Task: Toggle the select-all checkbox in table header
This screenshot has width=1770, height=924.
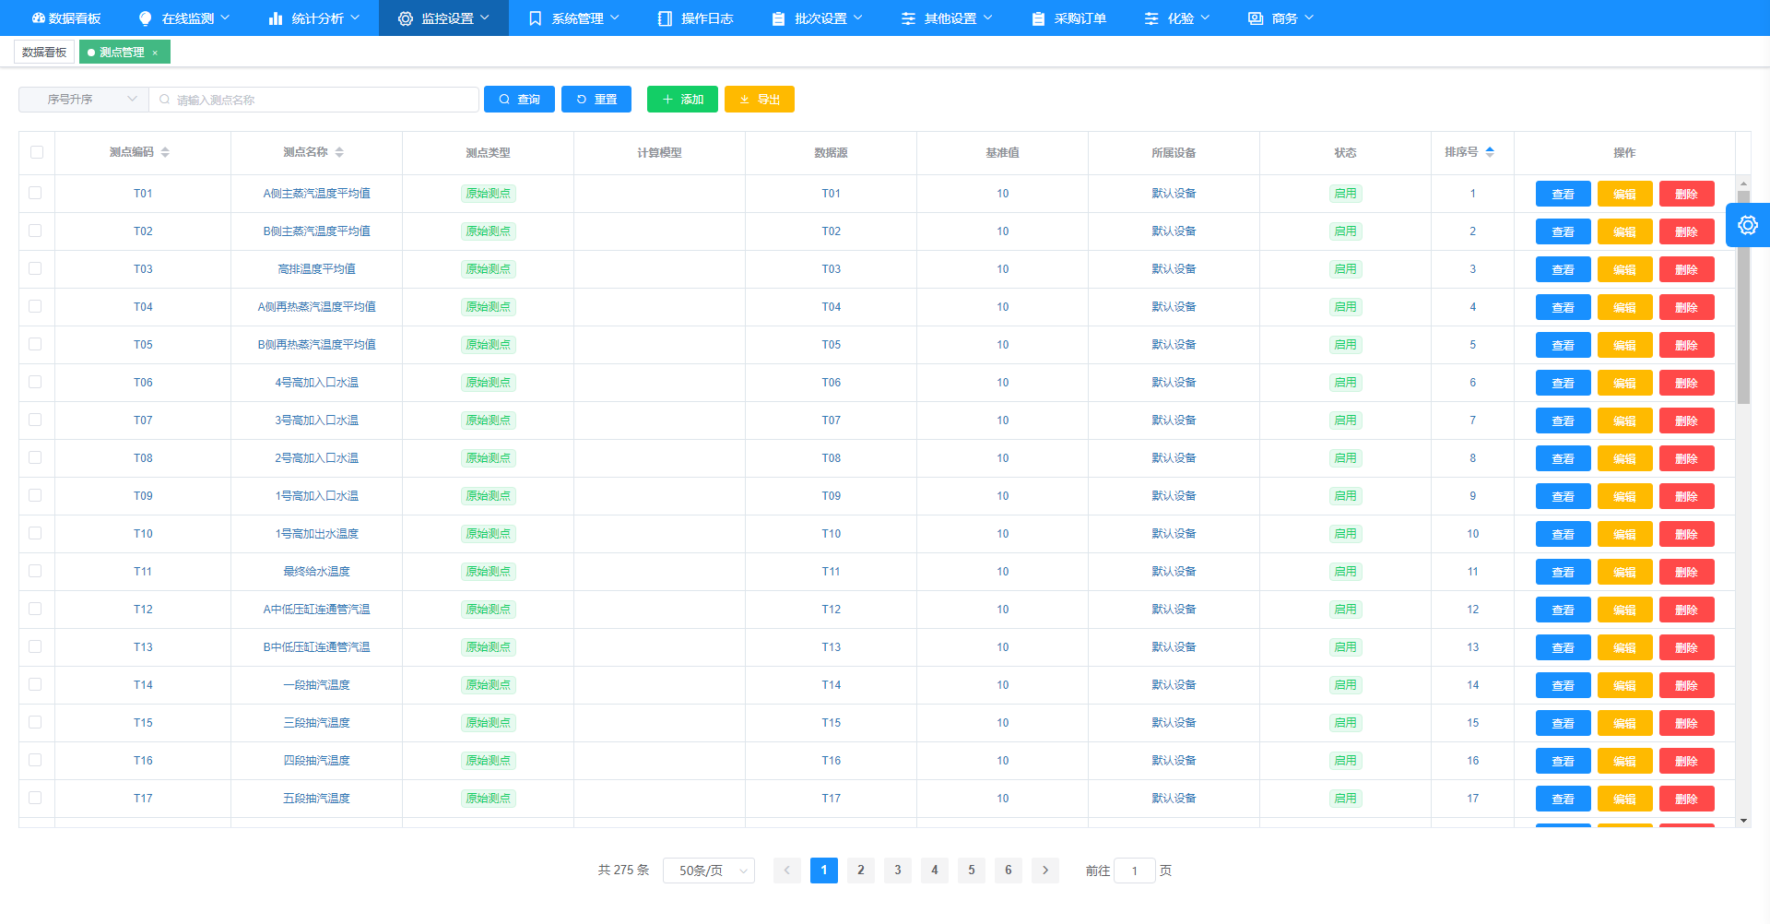Action: click(x=37, y=152)
